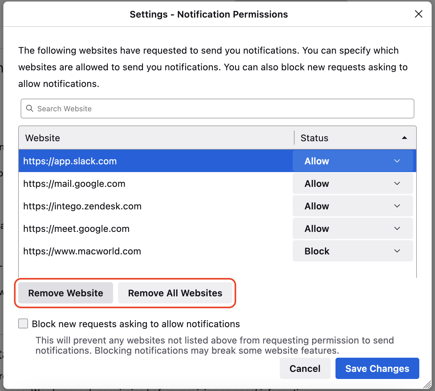The image size is (435, 391).
Task: Click Remove Website button
Action: click(66, 293)
